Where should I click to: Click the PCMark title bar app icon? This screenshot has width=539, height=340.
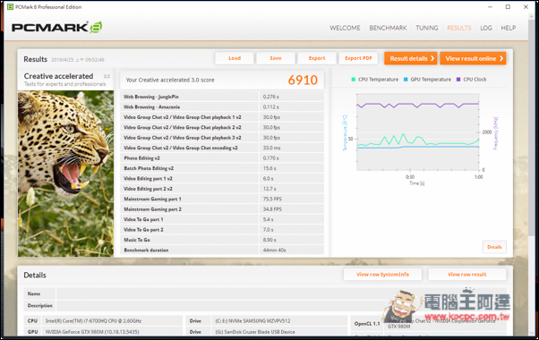[11, 7]
